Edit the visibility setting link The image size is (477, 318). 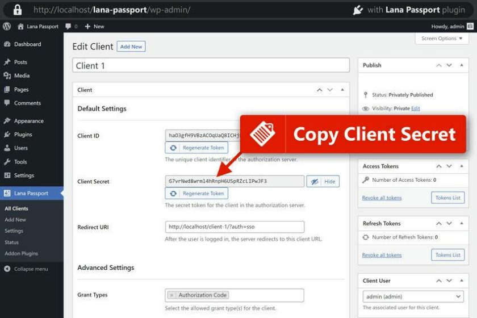(x=416, y=108)
